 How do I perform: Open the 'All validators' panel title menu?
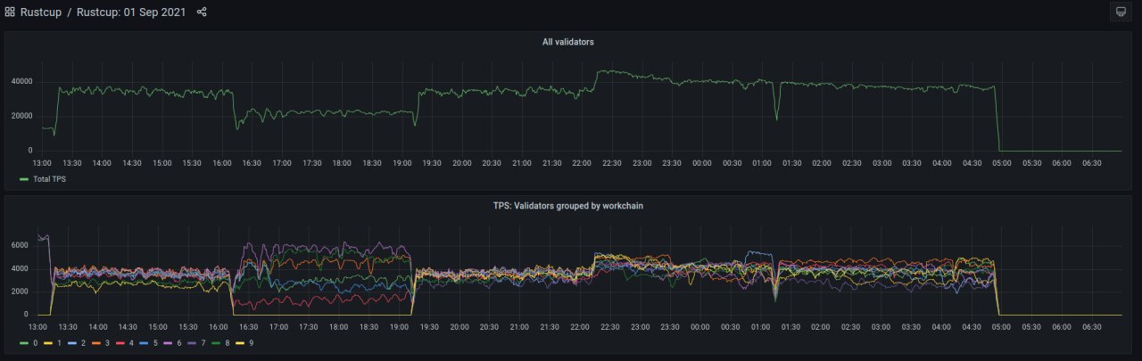pos(568,42)
